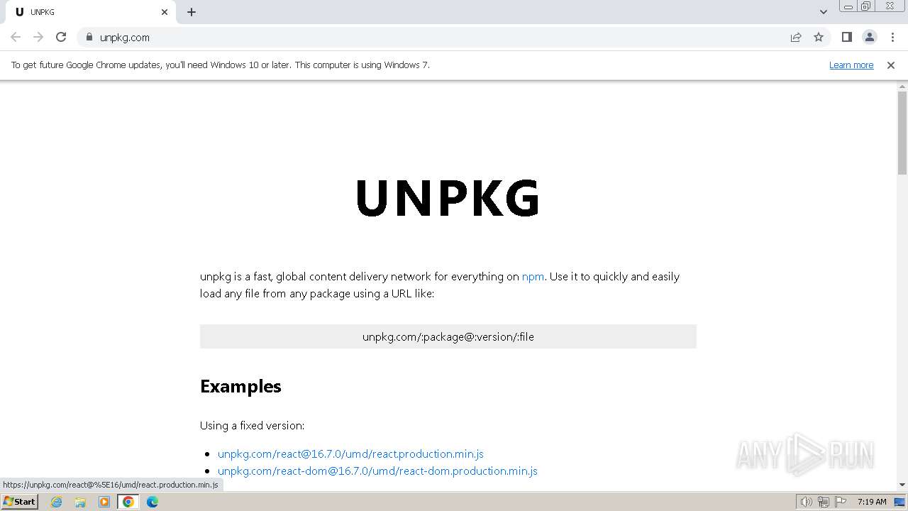Open the volume control in system tray
Image resolution: width=908 pixels, height=511 pixels.
click(807, 502)
